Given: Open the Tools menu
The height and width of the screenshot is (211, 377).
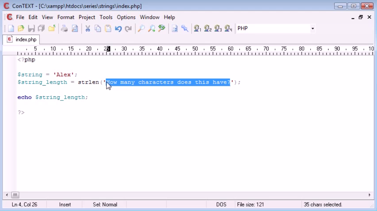Looking at the screenshot, I should coord(106,17).
